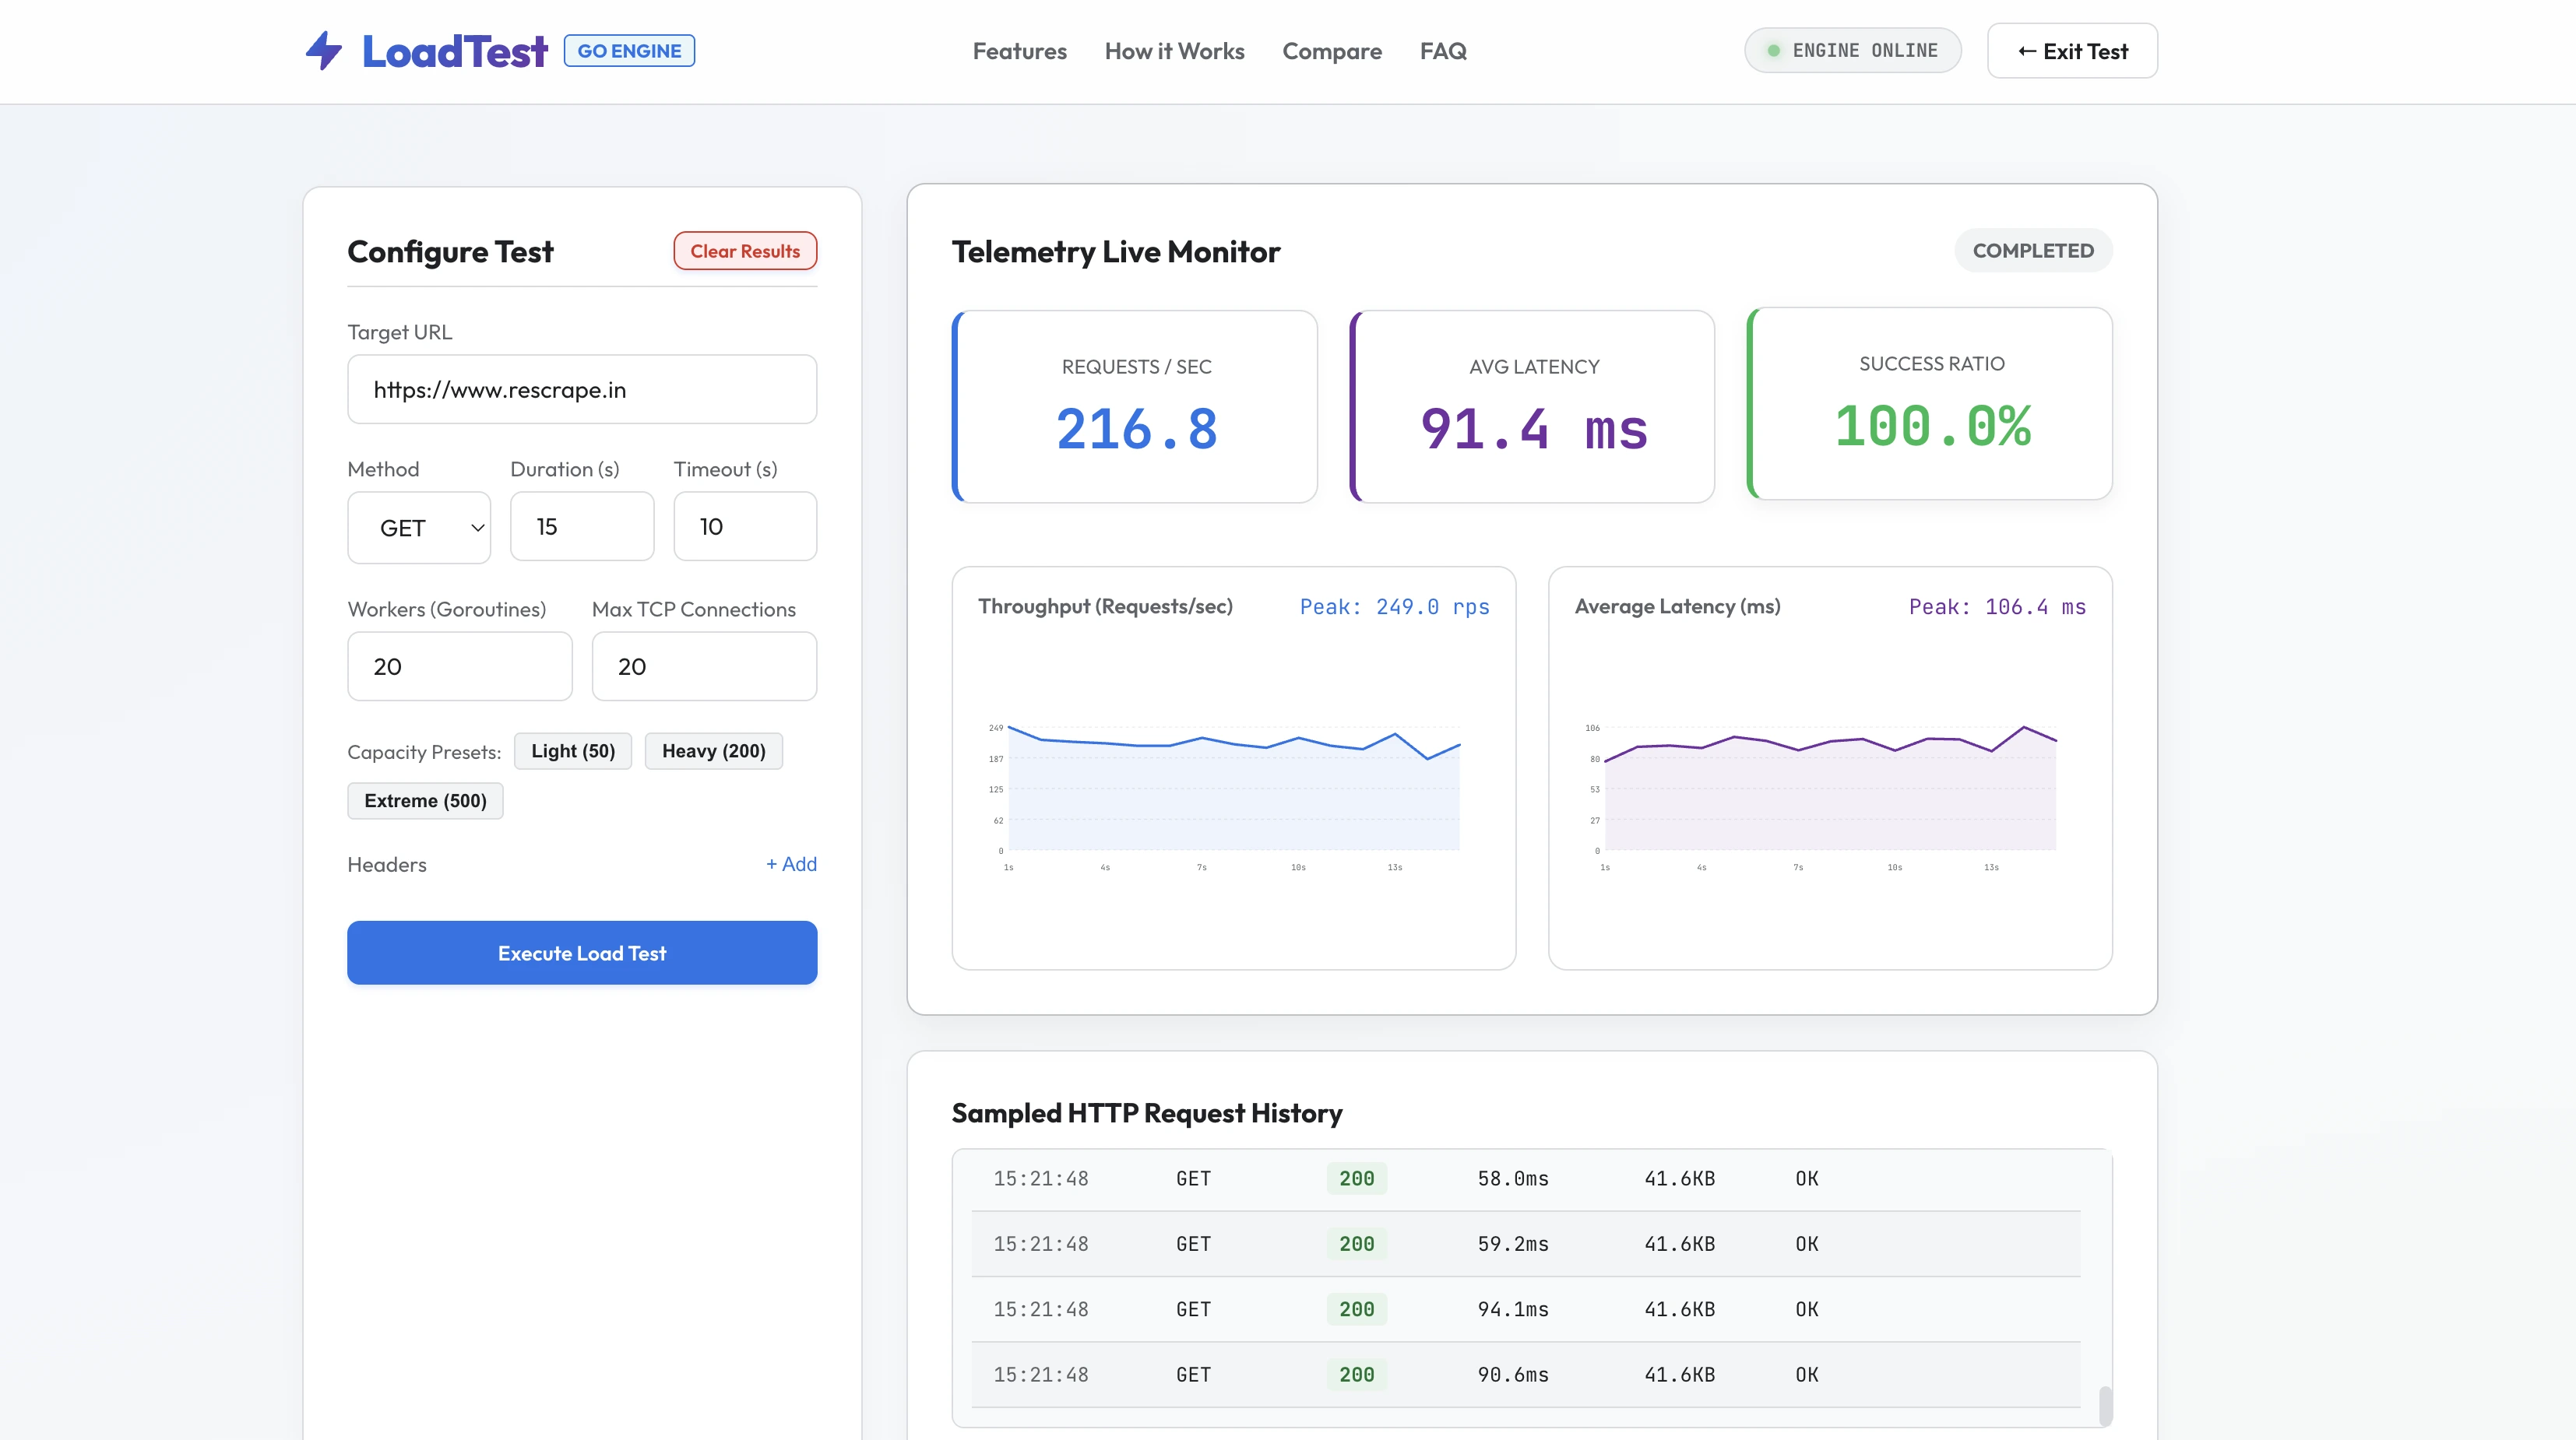Click the Exit Test button

tap(2072, 51)
